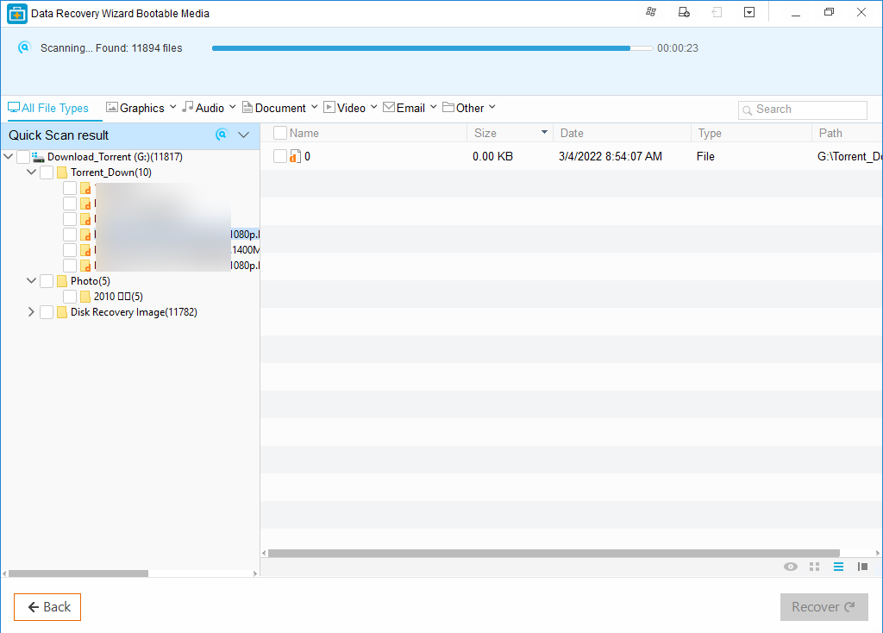Click the scanning status spinner icon
The height and width of the screenshot is (633, 883).
click(23, 48)
